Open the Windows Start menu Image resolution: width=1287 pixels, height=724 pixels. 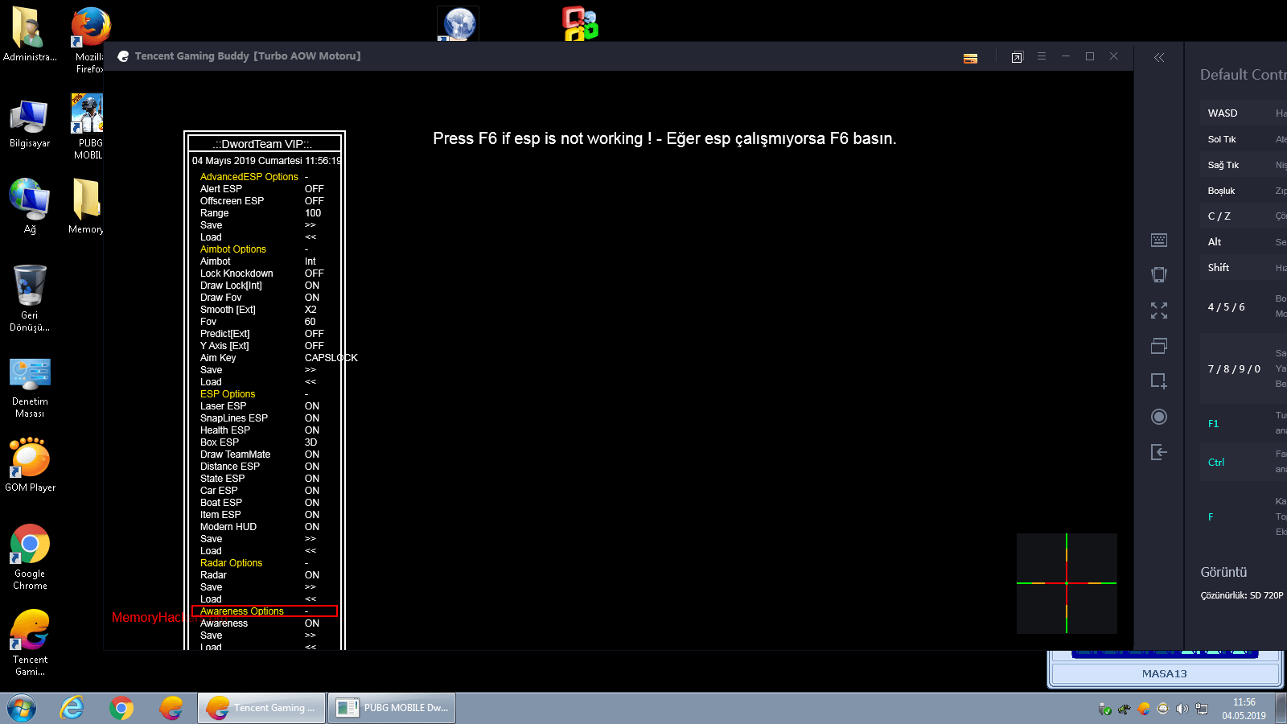pyautogui.click(x=22, y=708)
